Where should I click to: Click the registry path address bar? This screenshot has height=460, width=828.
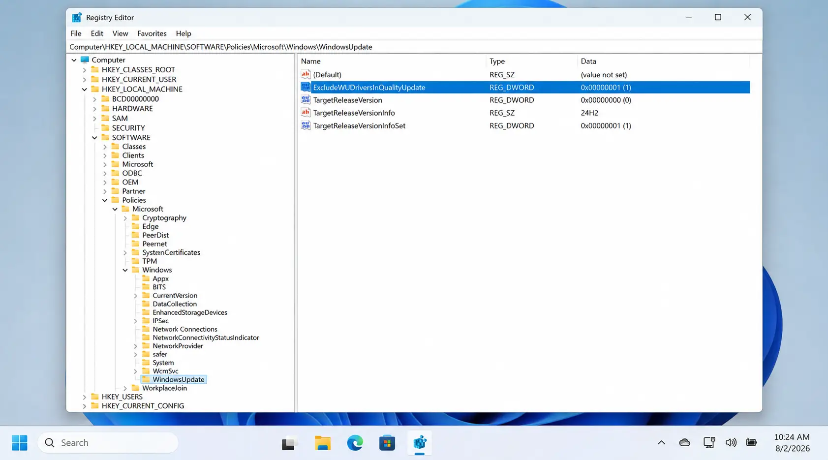click(414, 47)
